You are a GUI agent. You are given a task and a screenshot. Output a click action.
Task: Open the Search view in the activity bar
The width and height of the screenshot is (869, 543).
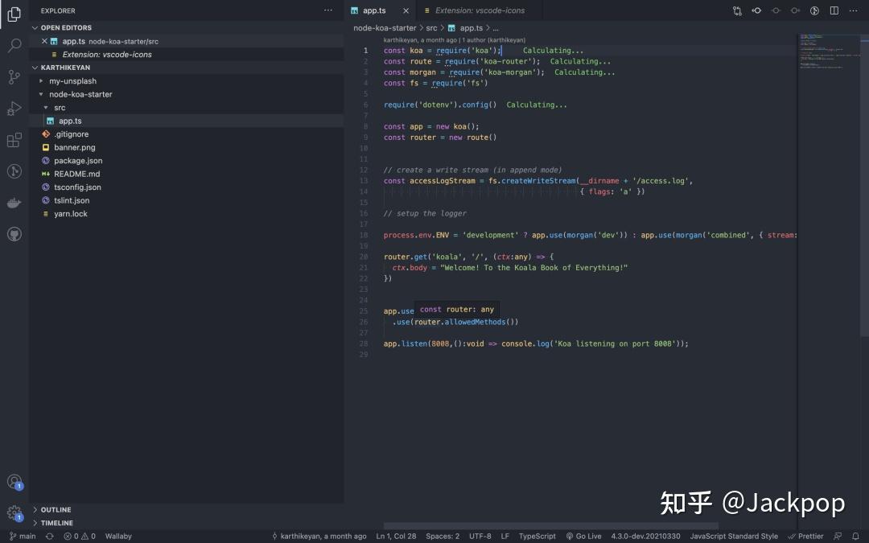pyautogui.click(x=13, y=46)
